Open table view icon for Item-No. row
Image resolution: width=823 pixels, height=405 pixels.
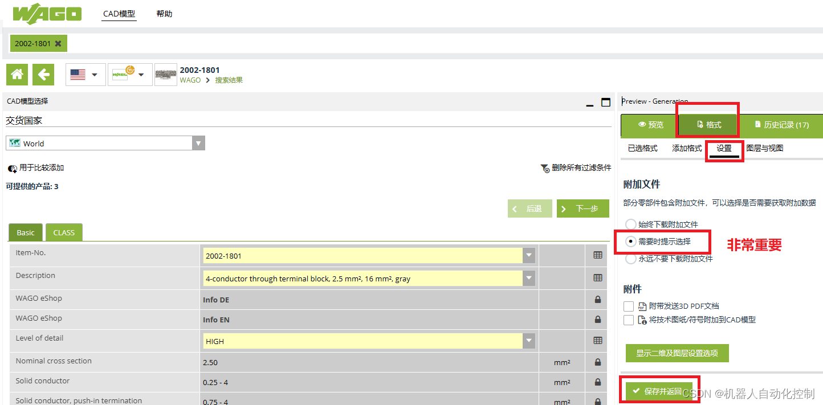[597, 256]
